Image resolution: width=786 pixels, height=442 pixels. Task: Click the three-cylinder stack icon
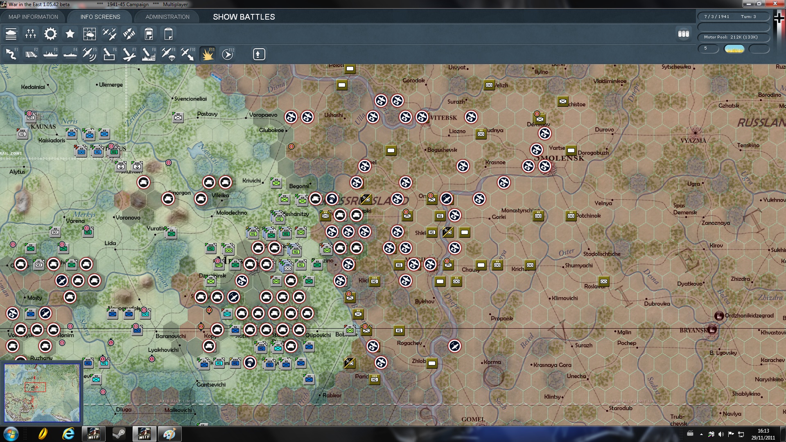tap(684, 34)
